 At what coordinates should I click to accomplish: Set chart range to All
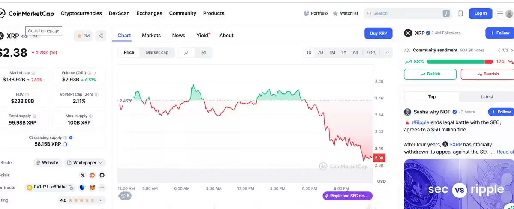coord(355,52)
